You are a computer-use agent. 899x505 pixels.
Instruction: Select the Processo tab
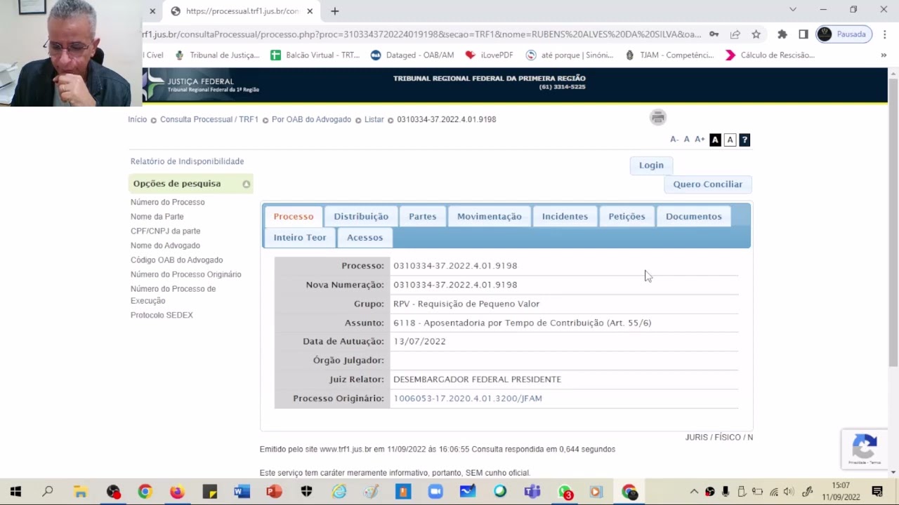pyautogui.click(x=294, y=217)
